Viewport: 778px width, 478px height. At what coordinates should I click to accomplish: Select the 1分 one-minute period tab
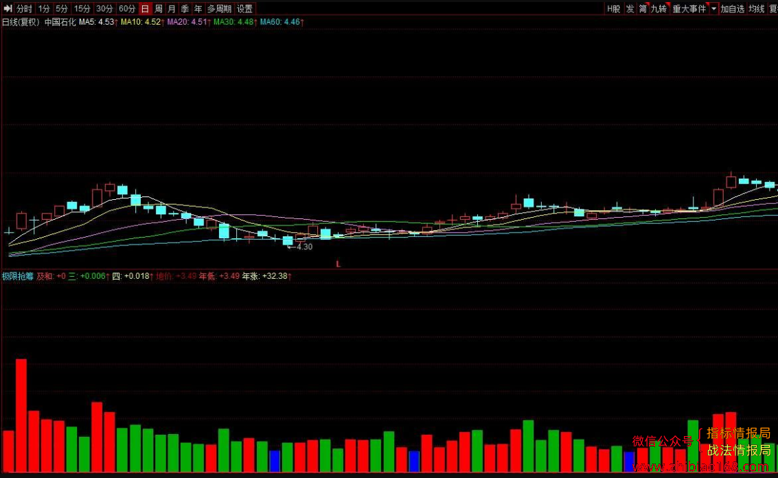pos(44,8)
